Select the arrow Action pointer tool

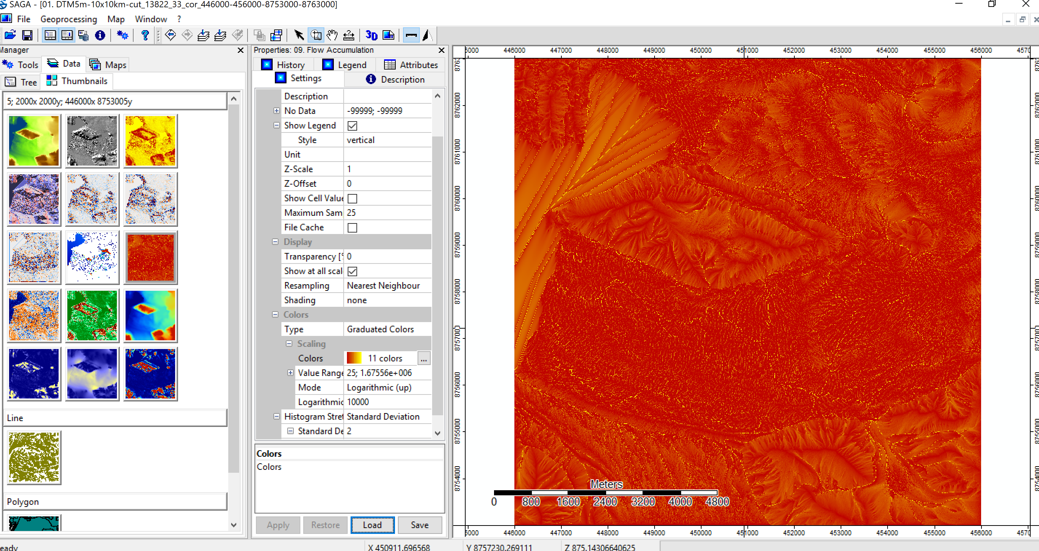coord(299,35)
